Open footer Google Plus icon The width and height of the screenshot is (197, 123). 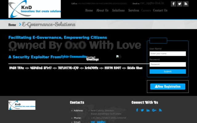[154, 110]
